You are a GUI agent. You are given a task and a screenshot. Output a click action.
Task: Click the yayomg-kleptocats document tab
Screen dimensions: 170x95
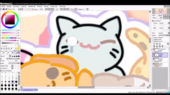point(29,90)
